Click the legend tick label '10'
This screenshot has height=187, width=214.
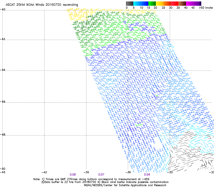click(x=141, y=8)
